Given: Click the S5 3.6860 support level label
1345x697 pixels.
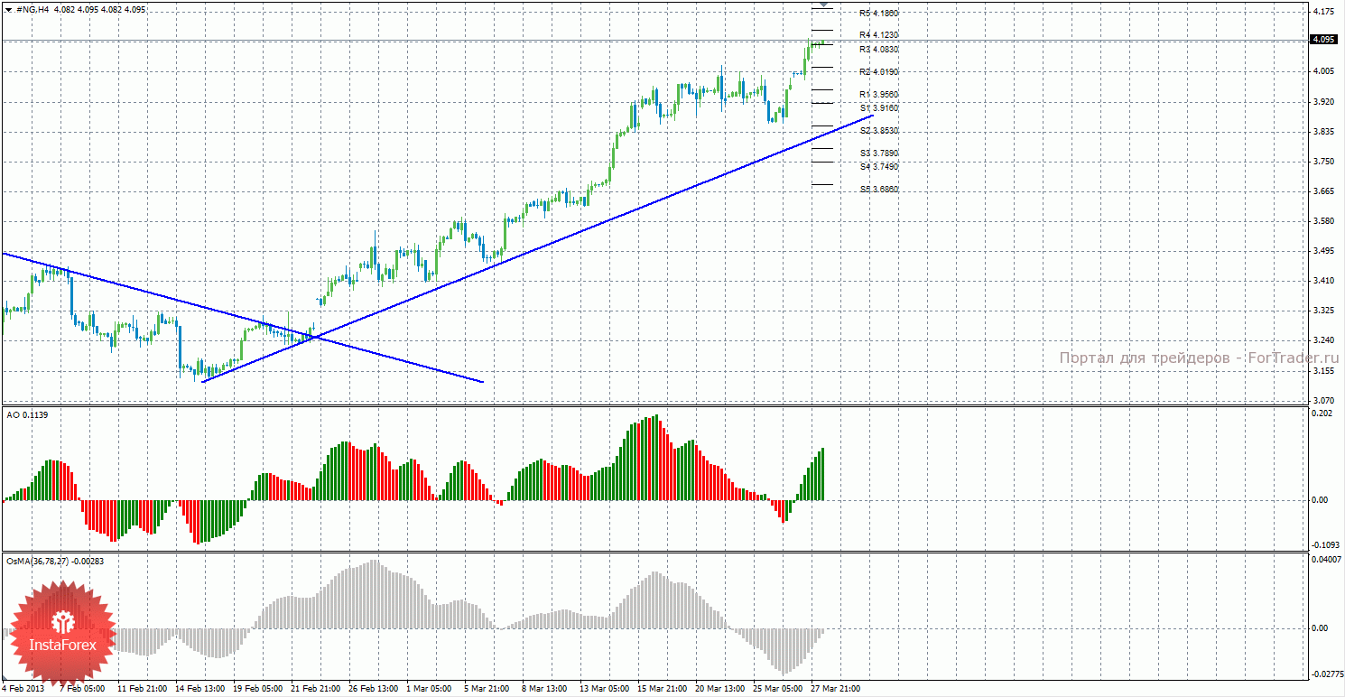Looking at the screenshot, I should pos(878,190).
